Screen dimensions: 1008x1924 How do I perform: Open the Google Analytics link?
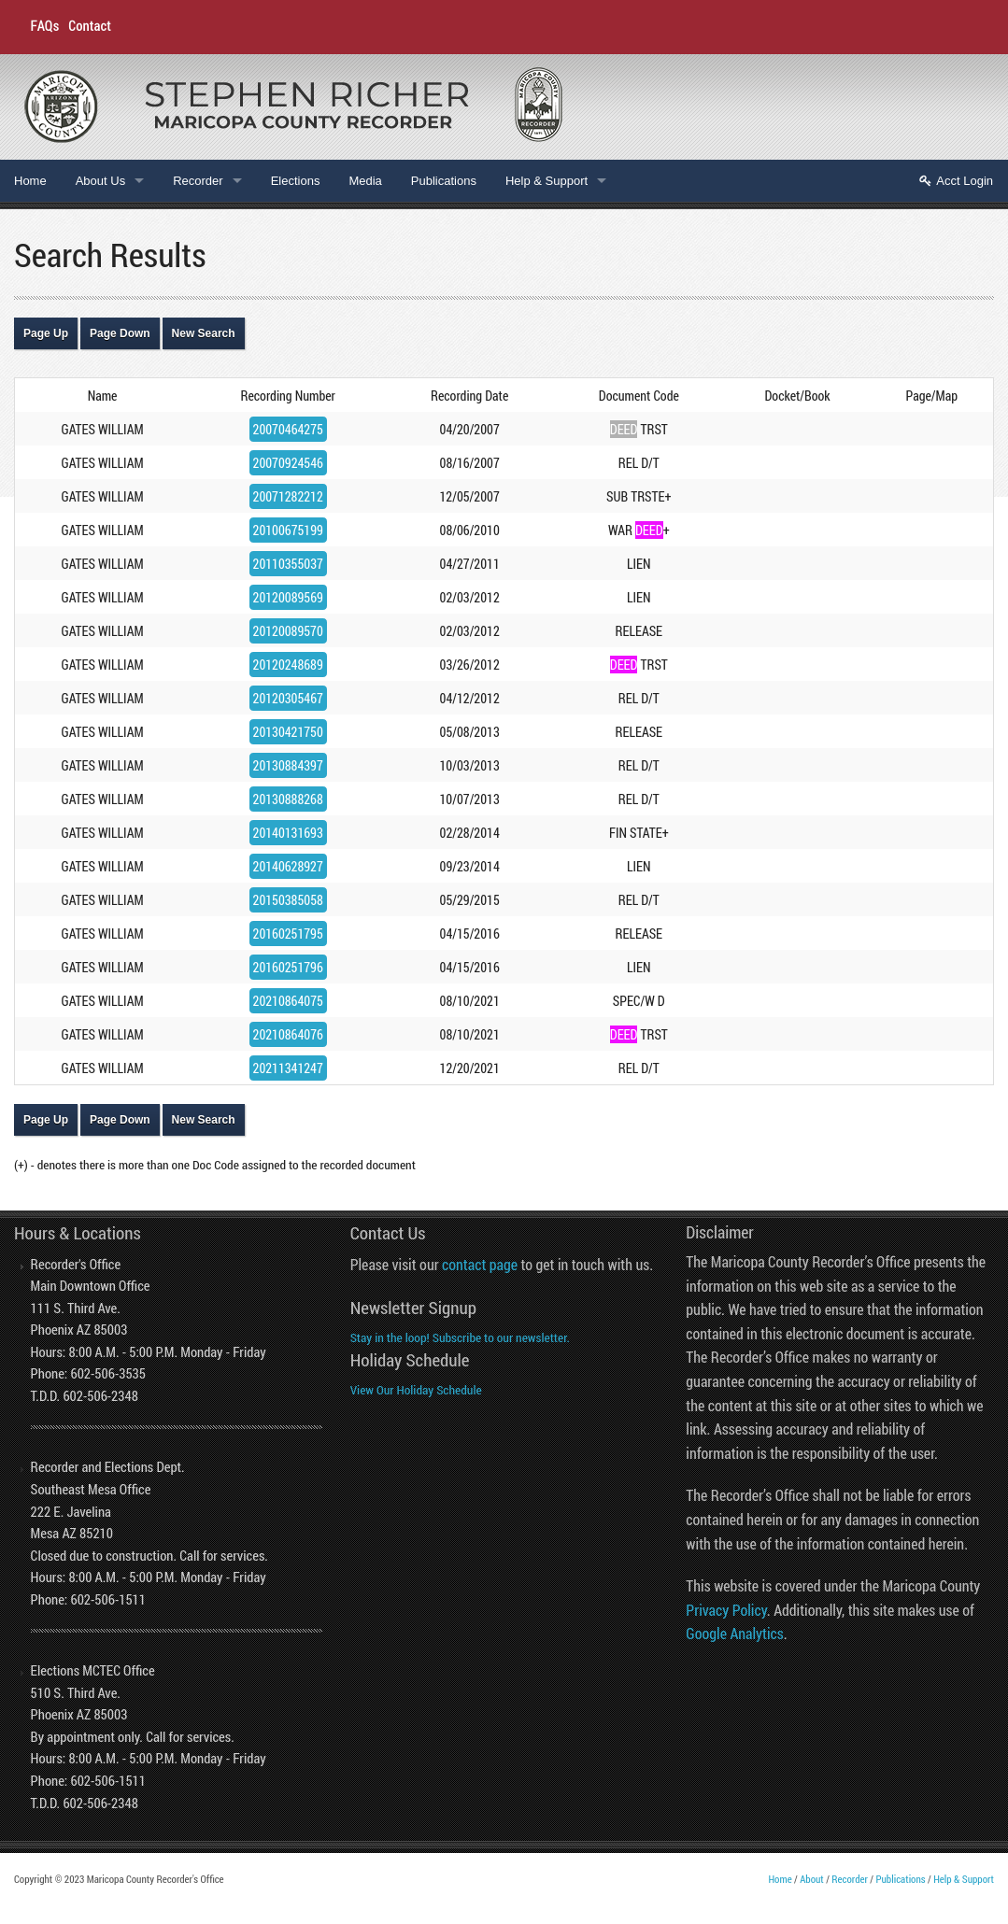click(x=734, y=1634)
